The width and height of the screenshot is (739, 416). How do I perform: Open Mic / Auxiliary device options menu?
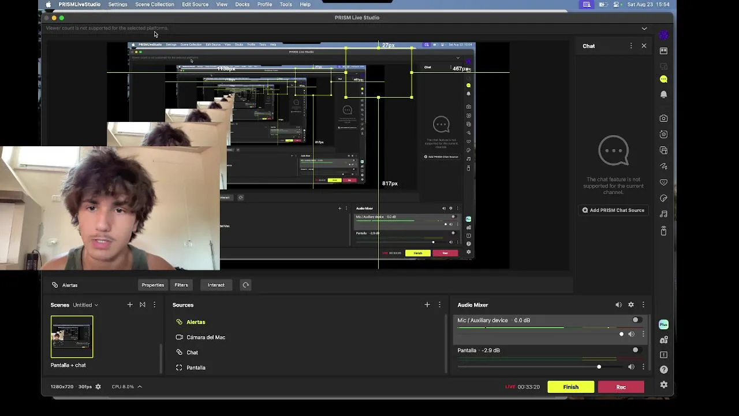pyautogui.click(x=643, y=334)
